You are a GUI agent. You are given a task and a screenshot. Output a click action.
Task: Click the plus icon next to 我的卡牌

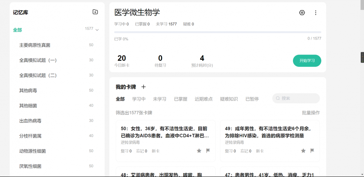pyautogui.click(x=144, y=87)
